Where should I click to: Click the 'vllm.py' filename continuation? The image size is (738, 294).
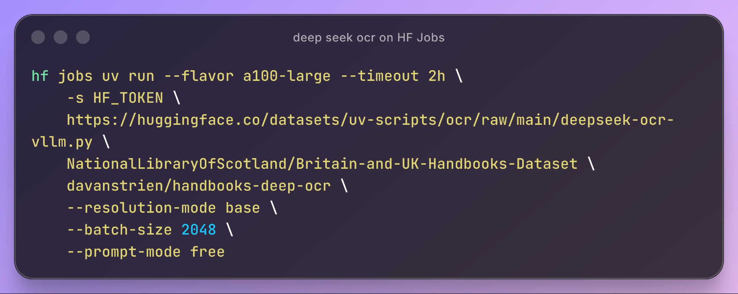click(62, 142)
